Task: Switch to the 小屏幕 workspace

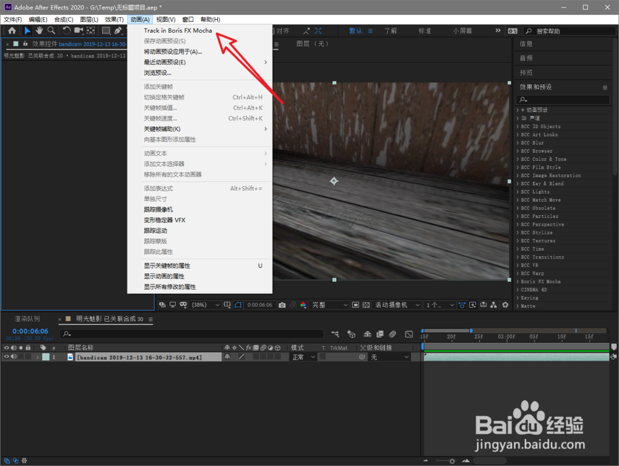Action: [462, 31]
